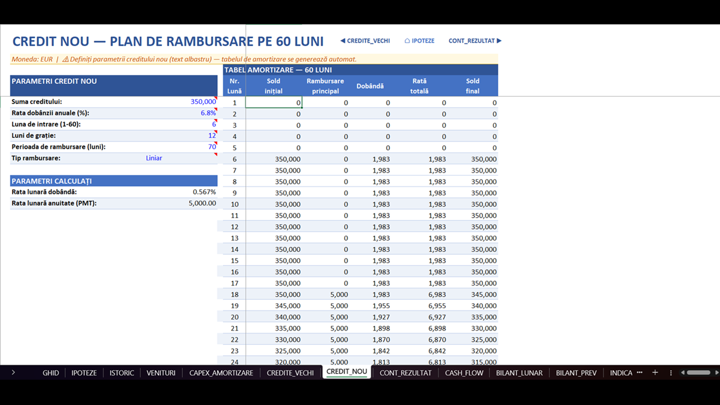This screenshot has width=720, height=405.
Task: Click the Rată totală column header
Action: pyautogui.click(x=419, y=85)
